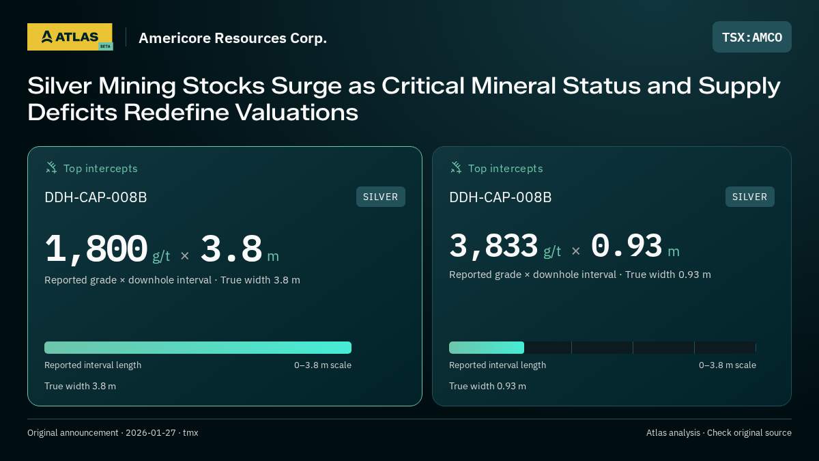The image size is (819, 461).
Task: Click the 'Reported interval length' label in the right card
Action: click(x=498, y=365)
